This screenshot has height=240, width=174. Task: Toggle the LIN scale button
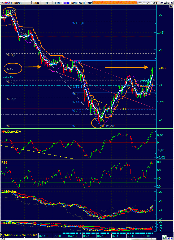[x=57, y=3]
